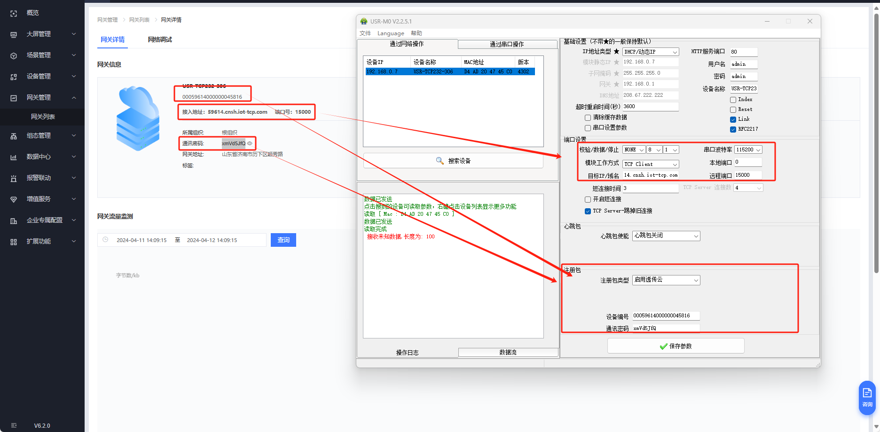
Task: Open the 串口波特率 dropdown
Action: [748, 150]
